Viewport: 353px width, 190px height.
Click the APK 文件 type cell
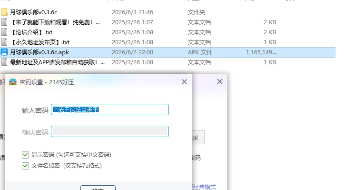pos(200,52)
